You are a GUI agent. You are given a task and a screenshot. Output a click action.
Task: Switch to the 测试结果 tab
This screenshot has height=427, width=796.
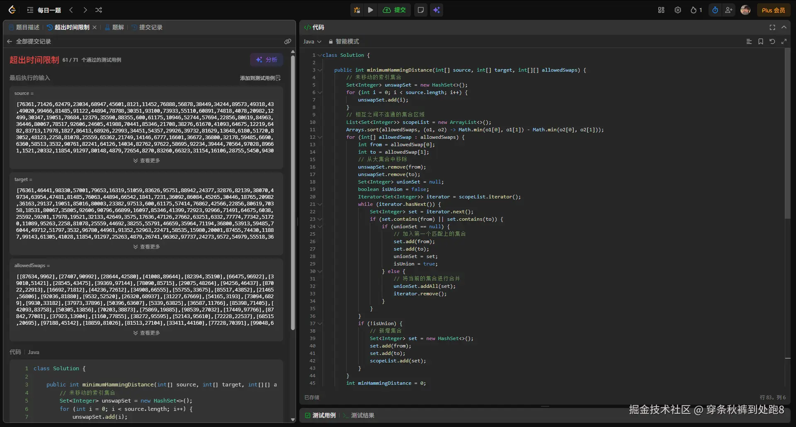(x=362, y=415)
